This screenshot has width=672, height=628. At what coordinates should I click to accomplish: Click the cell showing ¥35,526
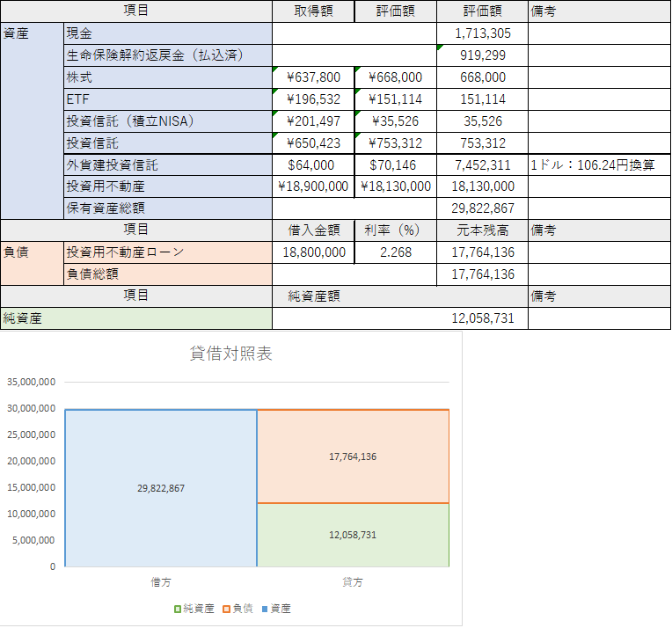point(396,121)
